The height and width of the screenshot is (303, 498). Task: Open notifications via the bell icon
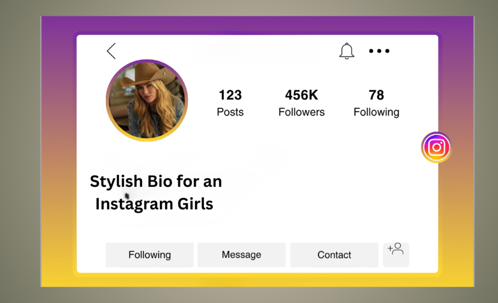(x=347, y=50)
